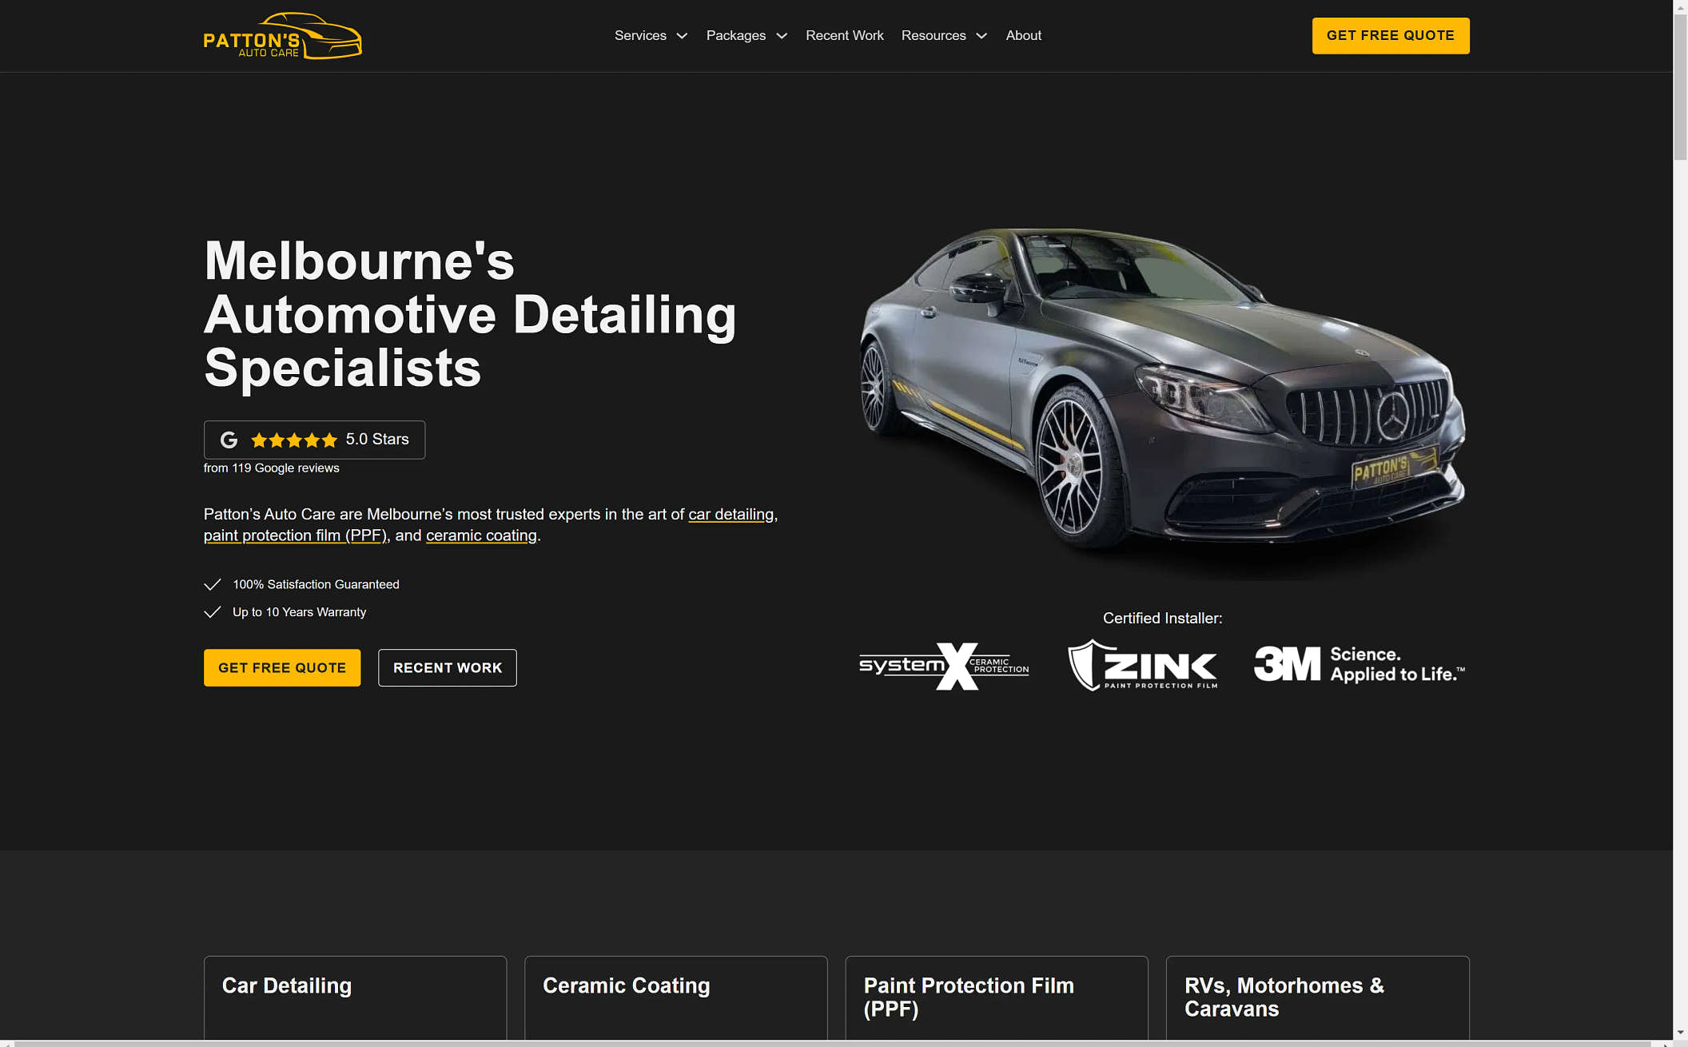Open the About page from navigation
This screenshot has height=1047, width=1688.
coord(1023,36)
